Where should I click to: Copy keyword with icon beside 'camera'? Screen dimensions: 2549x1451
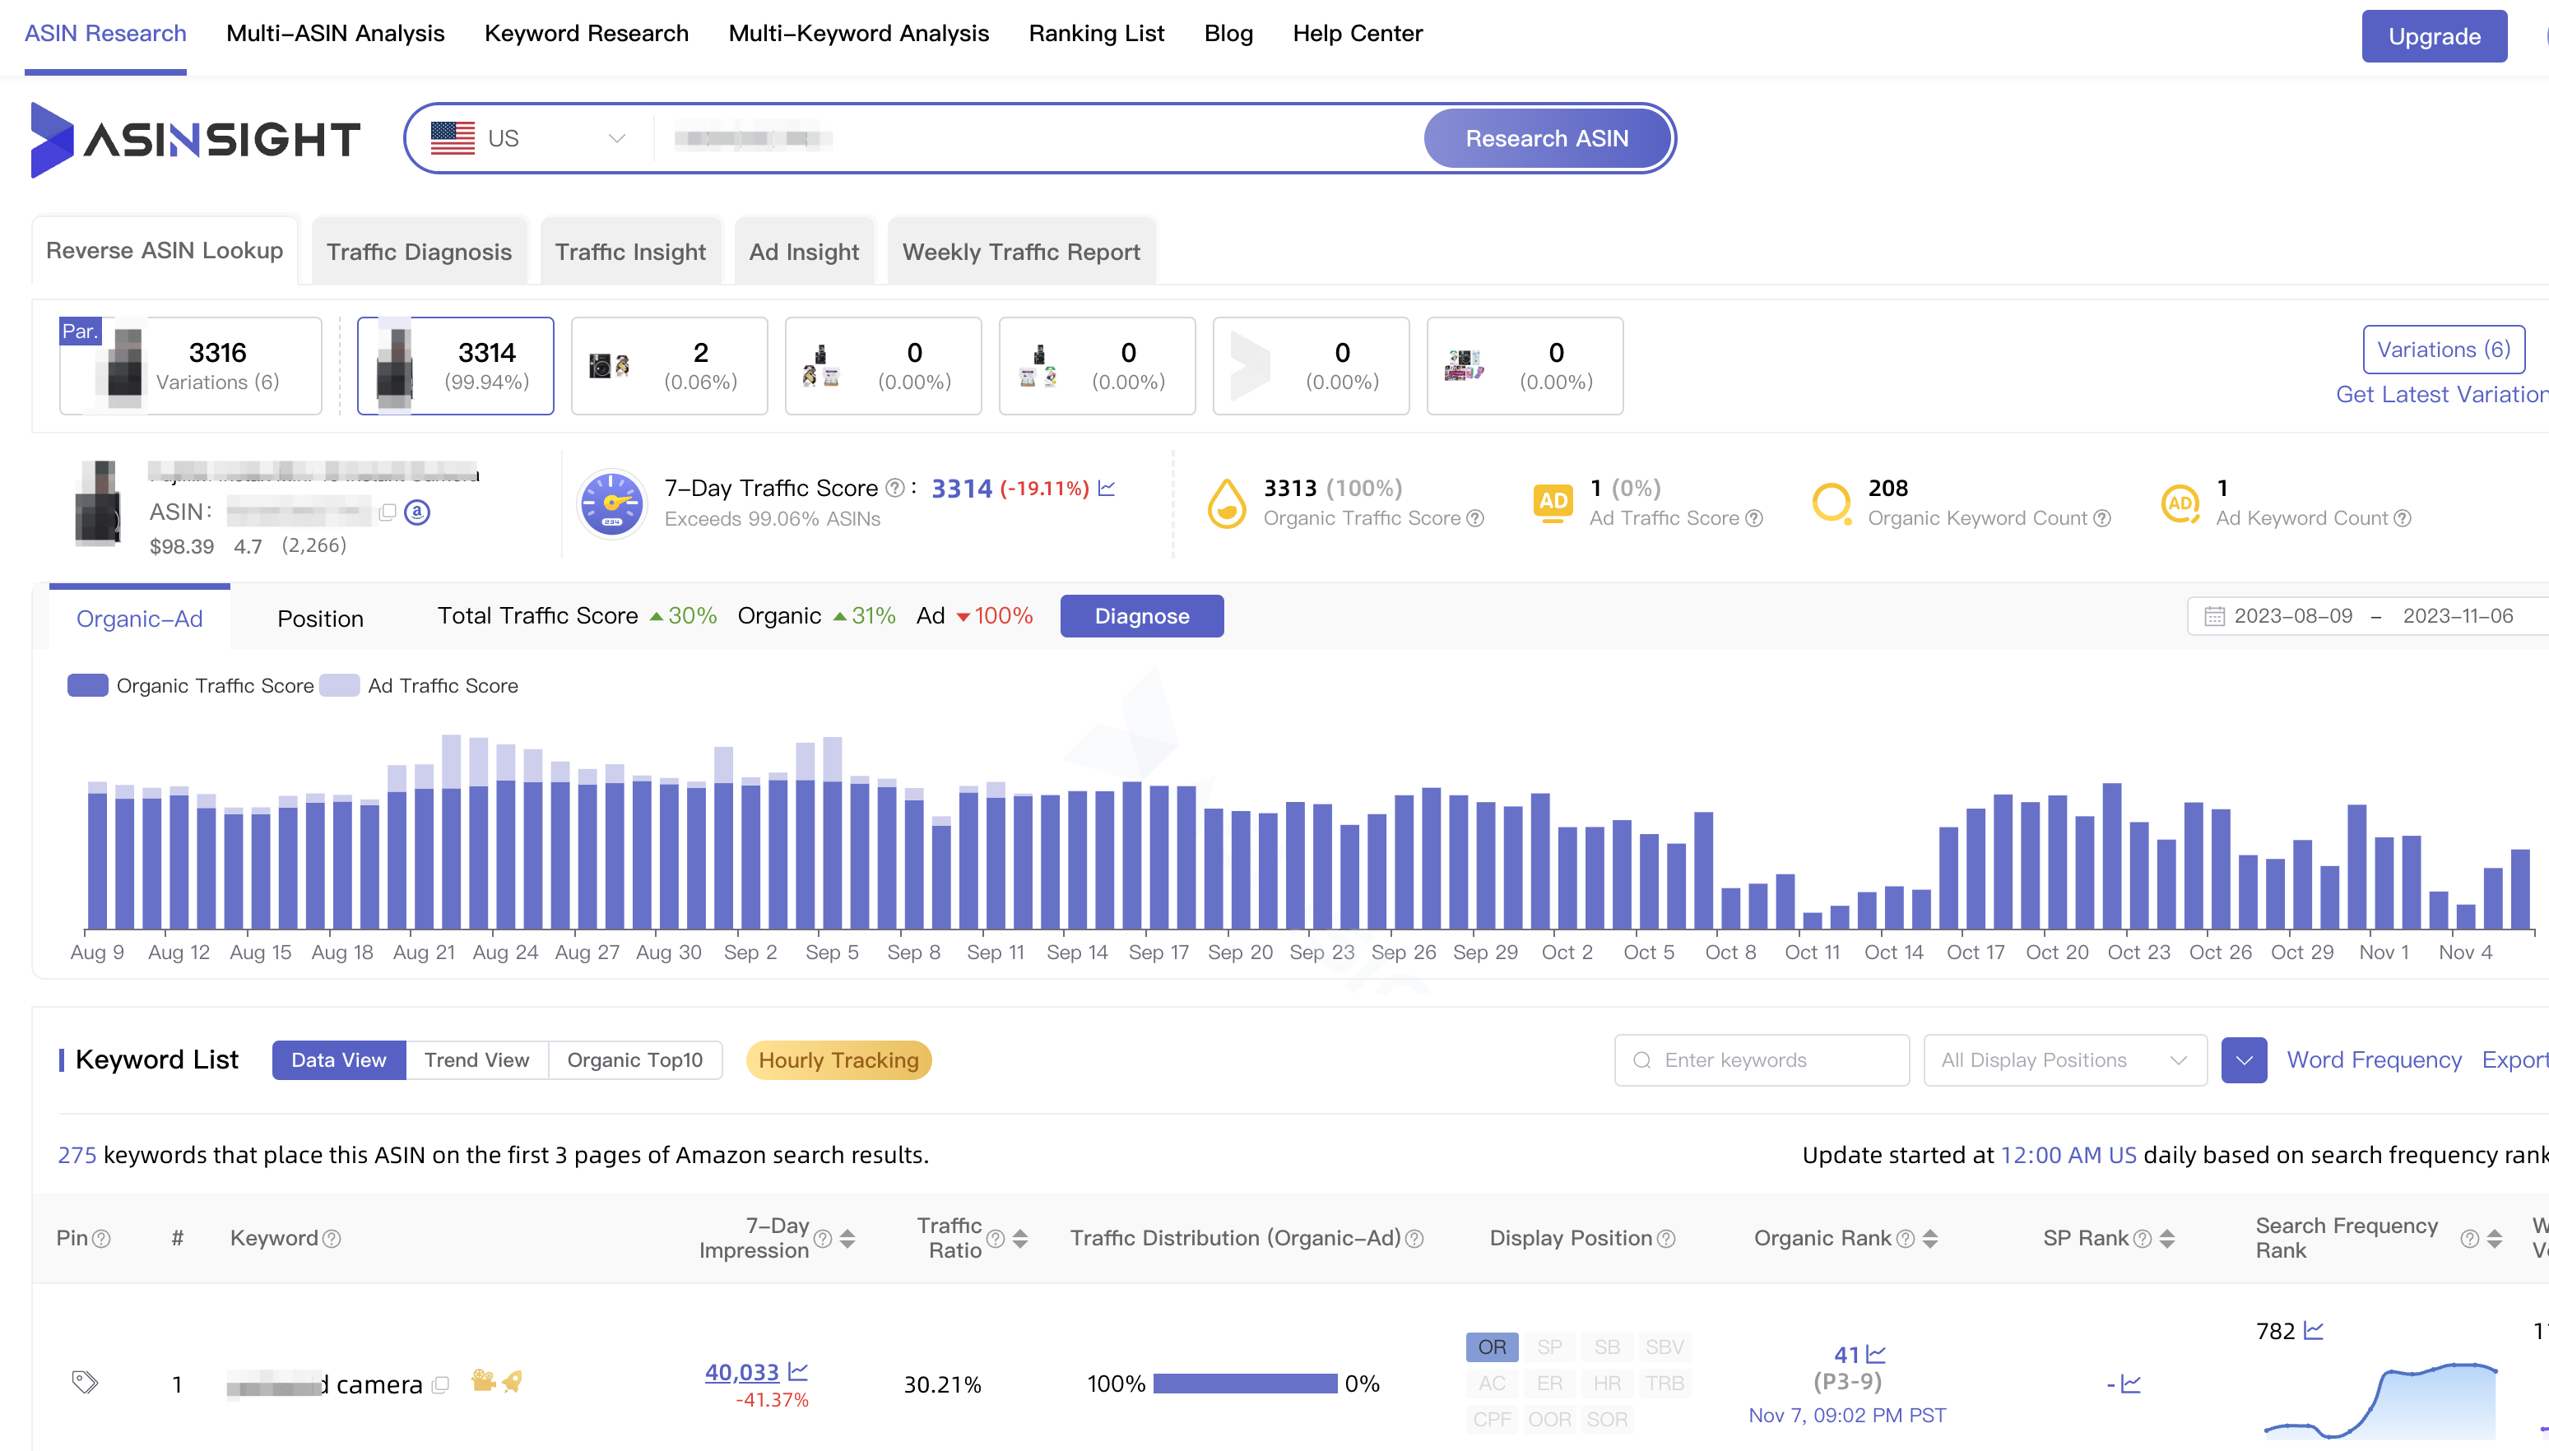click(441, 1384)
